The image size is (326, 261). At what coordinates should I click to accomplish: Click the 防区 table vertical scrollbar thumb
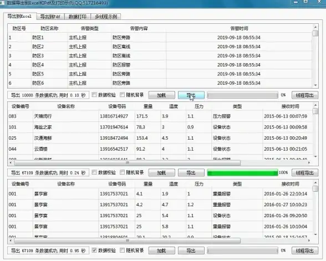click(x=315, y=33)
